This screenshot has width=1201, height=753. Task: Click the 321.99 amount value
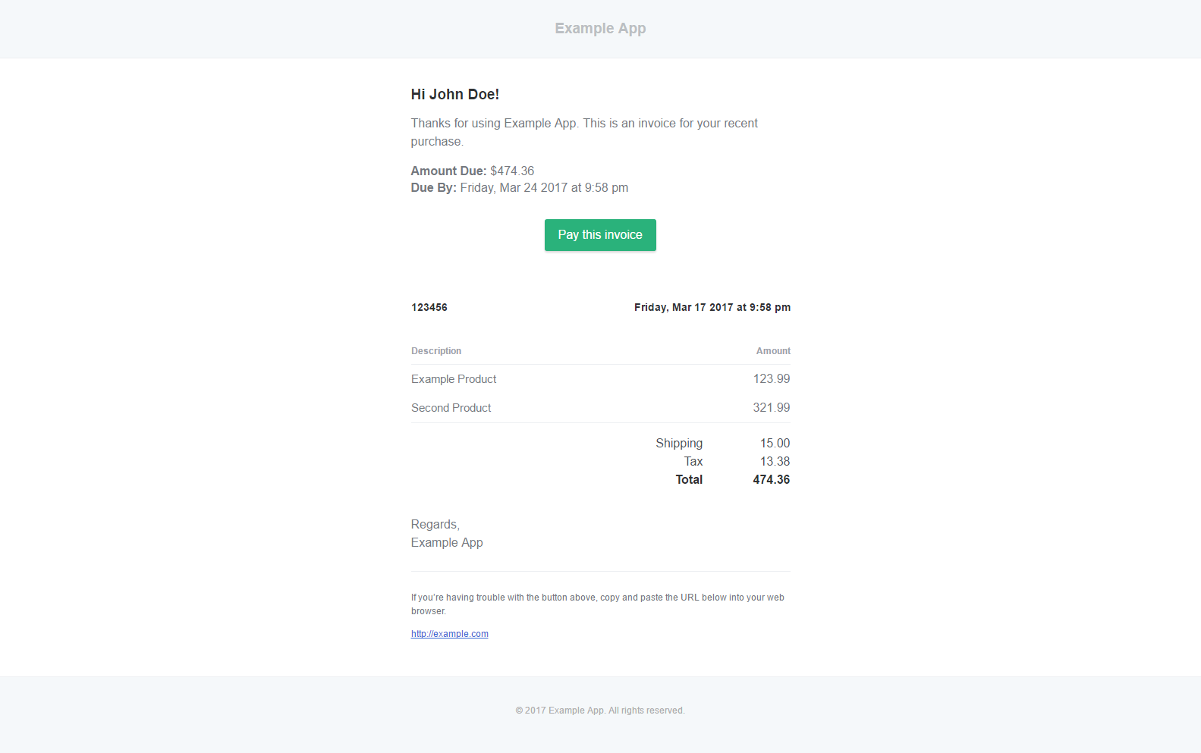(772, 408)
